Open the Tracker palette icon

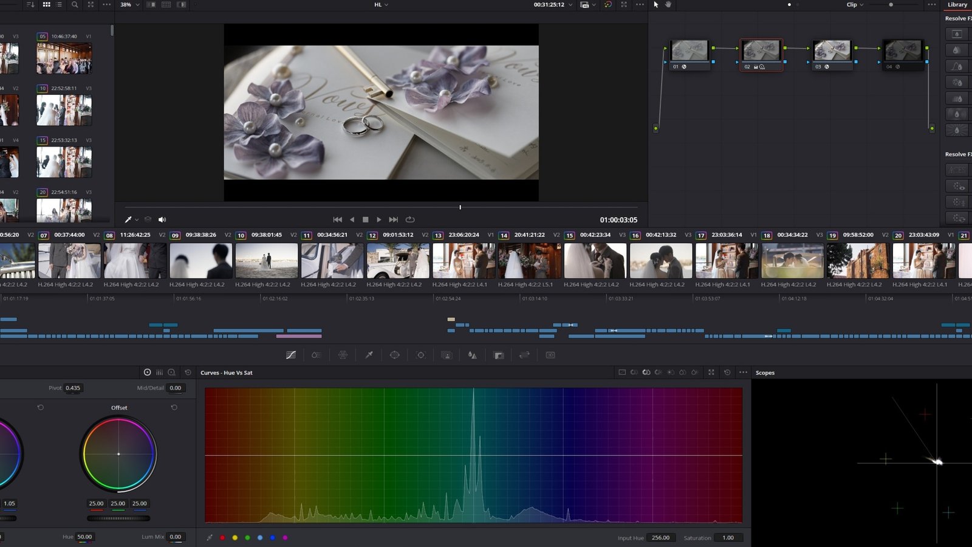420,355
